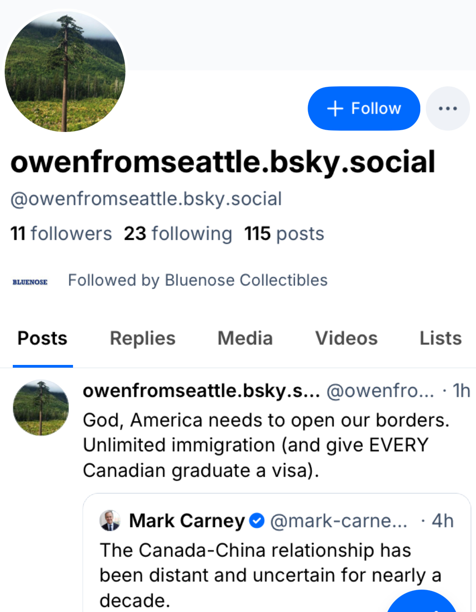476x612 pixels.
Task: Click the Mark Carney display name
Action: click(187, 521)
